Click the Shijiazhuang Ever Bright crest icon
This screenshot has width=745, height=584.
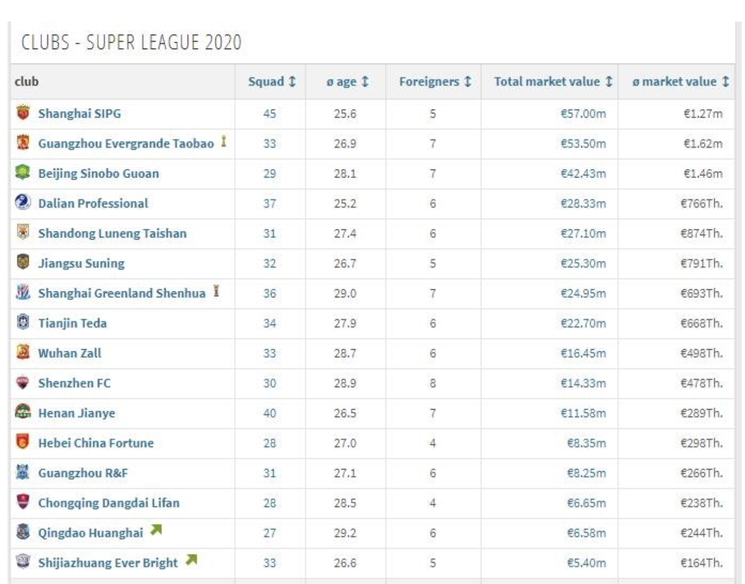(x=23, y=561)
